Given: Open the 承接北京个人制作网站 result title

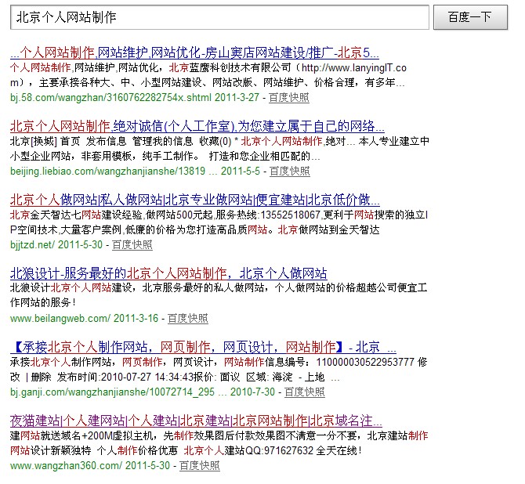Looking at the screenshot, I should click(202, 347).
